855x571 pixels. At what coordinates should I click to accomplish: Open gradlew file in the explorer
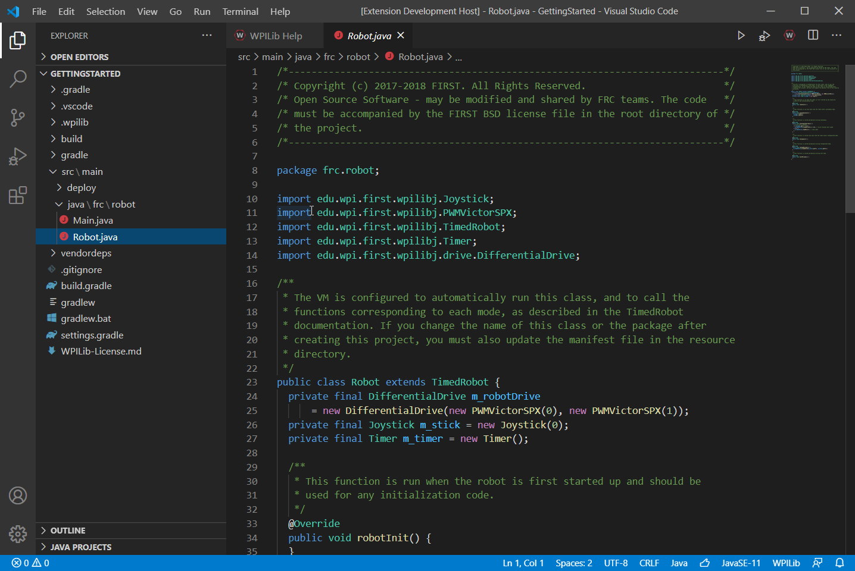point(131,302)
